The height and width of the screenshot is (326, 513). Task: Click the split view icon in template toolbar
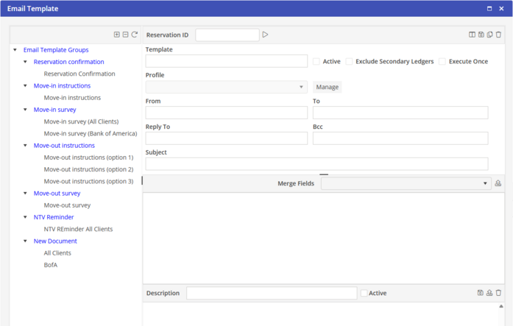pos(473,35)
